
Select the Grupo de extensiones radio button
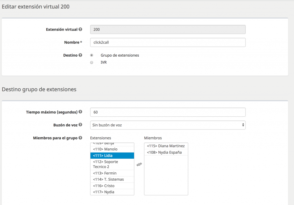click(x=92, y=55)
